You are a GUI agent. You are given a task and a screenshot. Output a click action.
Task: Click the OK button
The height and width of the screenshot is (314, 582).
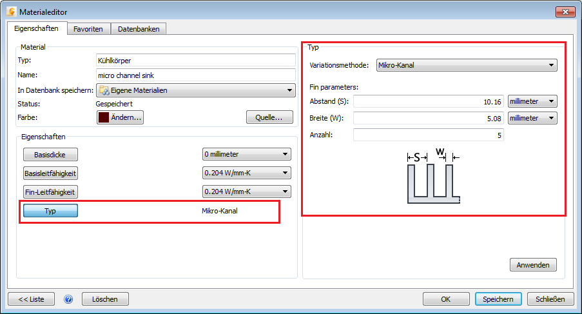[446, 299]
